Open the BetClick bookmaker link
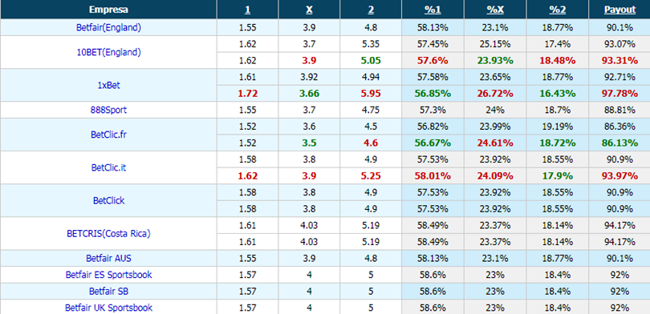650x314 pixels. coord(108,200)
